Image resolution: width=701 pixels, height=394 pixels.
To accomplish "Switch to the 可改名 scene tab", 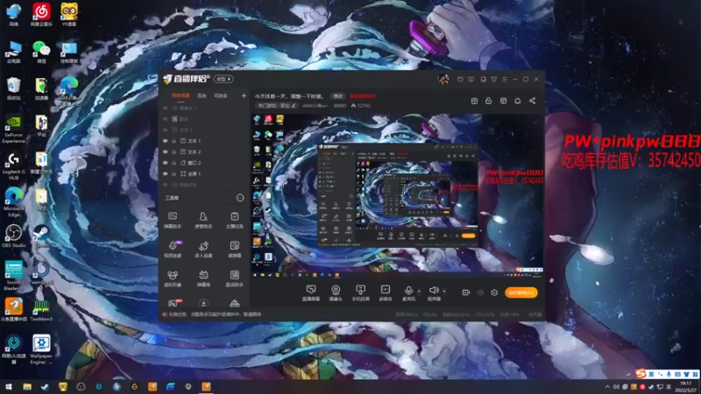I will pyautogui.click(x=221, y=95).
